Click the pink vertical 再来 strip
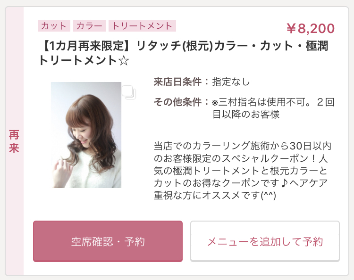This screenshot has height=280, width=354. [x=15, y=141]
